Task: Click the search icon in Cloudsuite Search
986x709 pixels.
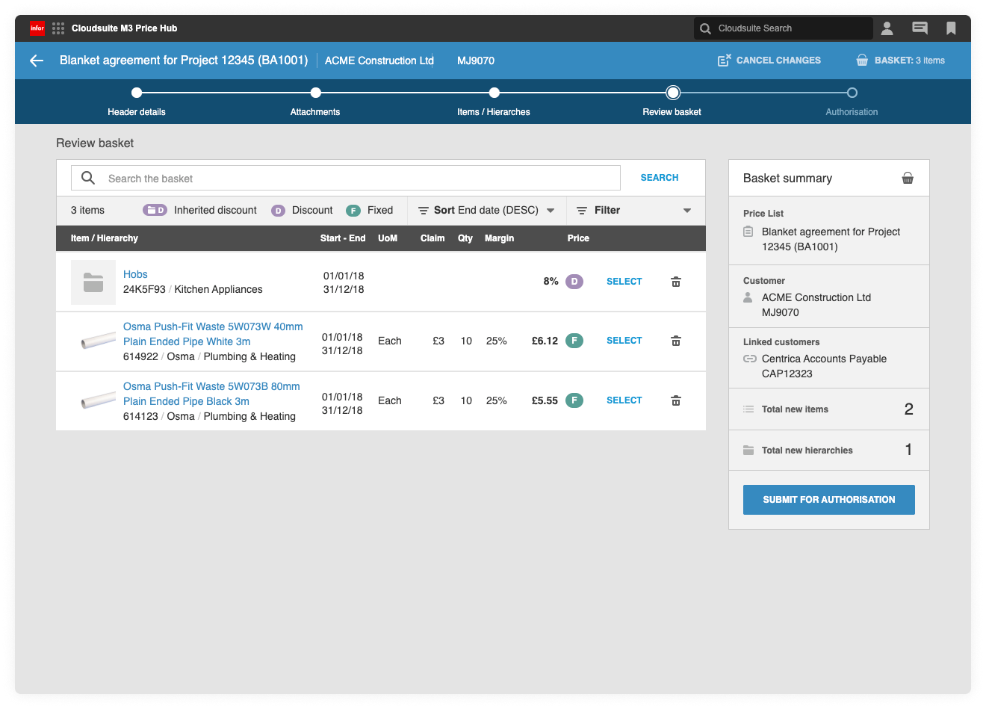Action: [705, 28]
